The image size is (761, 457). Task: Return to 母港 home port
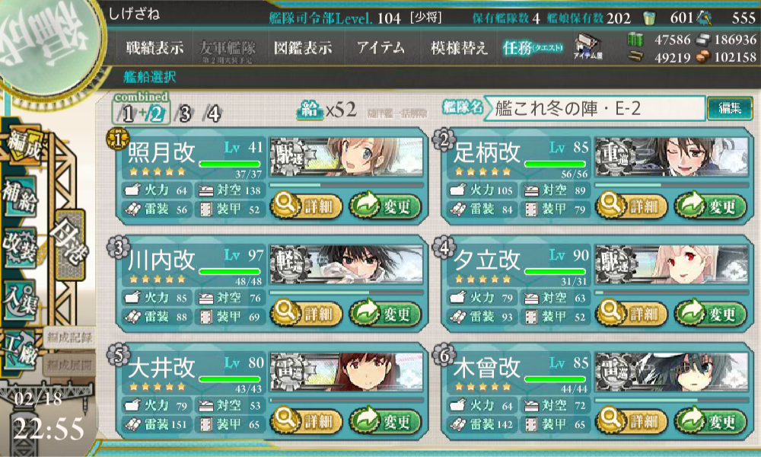70,244
